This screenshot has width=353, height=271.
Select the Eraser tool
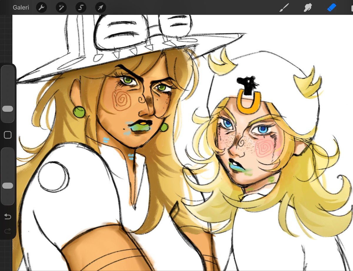coord(332,7)
